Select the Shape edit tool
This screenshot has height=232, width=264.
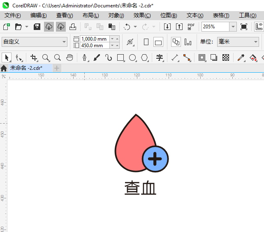click(x=19, y=57)
